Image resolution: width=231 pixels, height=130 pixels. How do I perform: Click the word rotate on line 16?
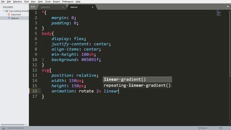coord(86,91)
